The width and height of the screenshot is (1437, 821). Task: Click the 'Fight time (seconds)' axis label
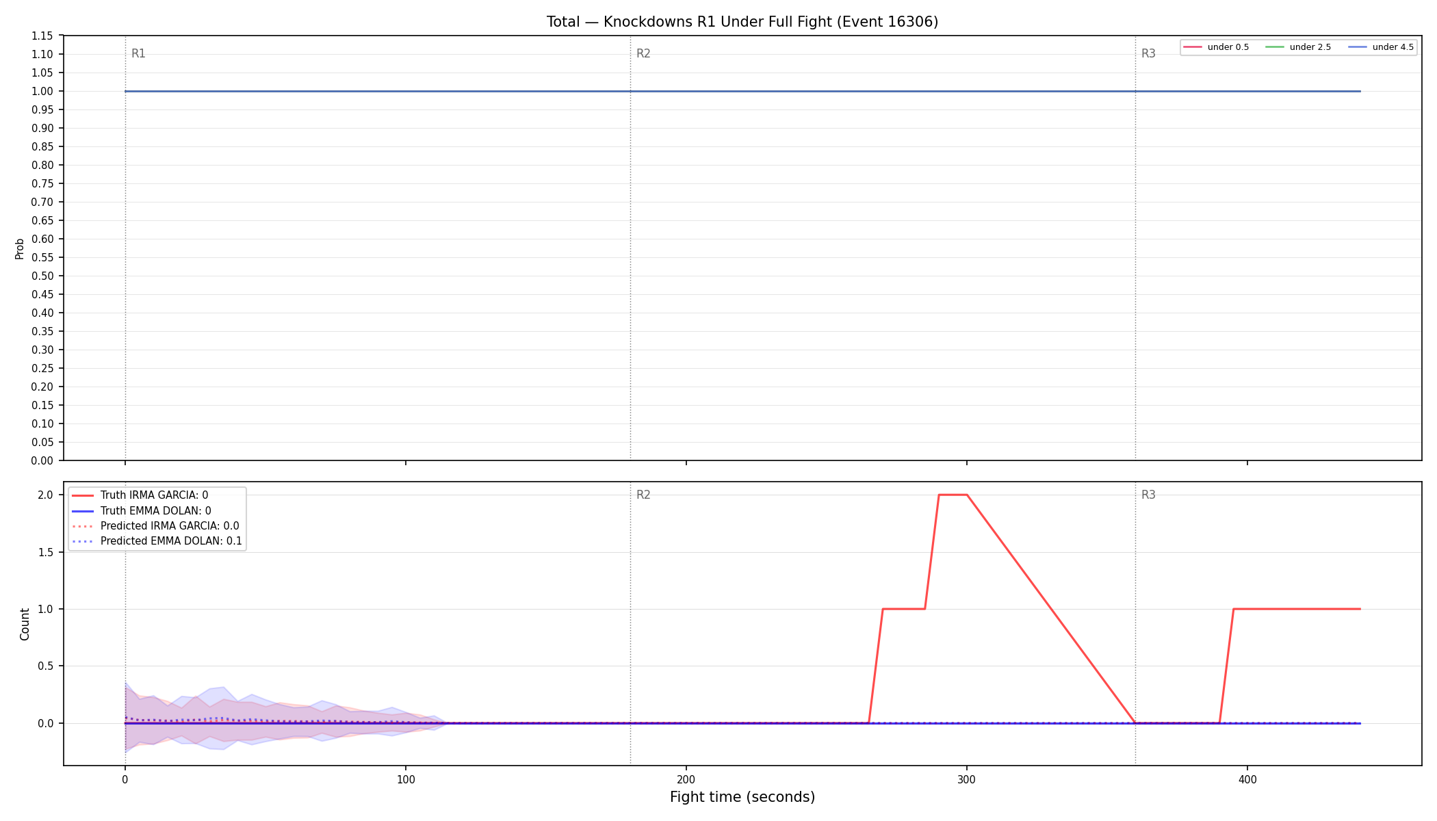pos(742,797)
